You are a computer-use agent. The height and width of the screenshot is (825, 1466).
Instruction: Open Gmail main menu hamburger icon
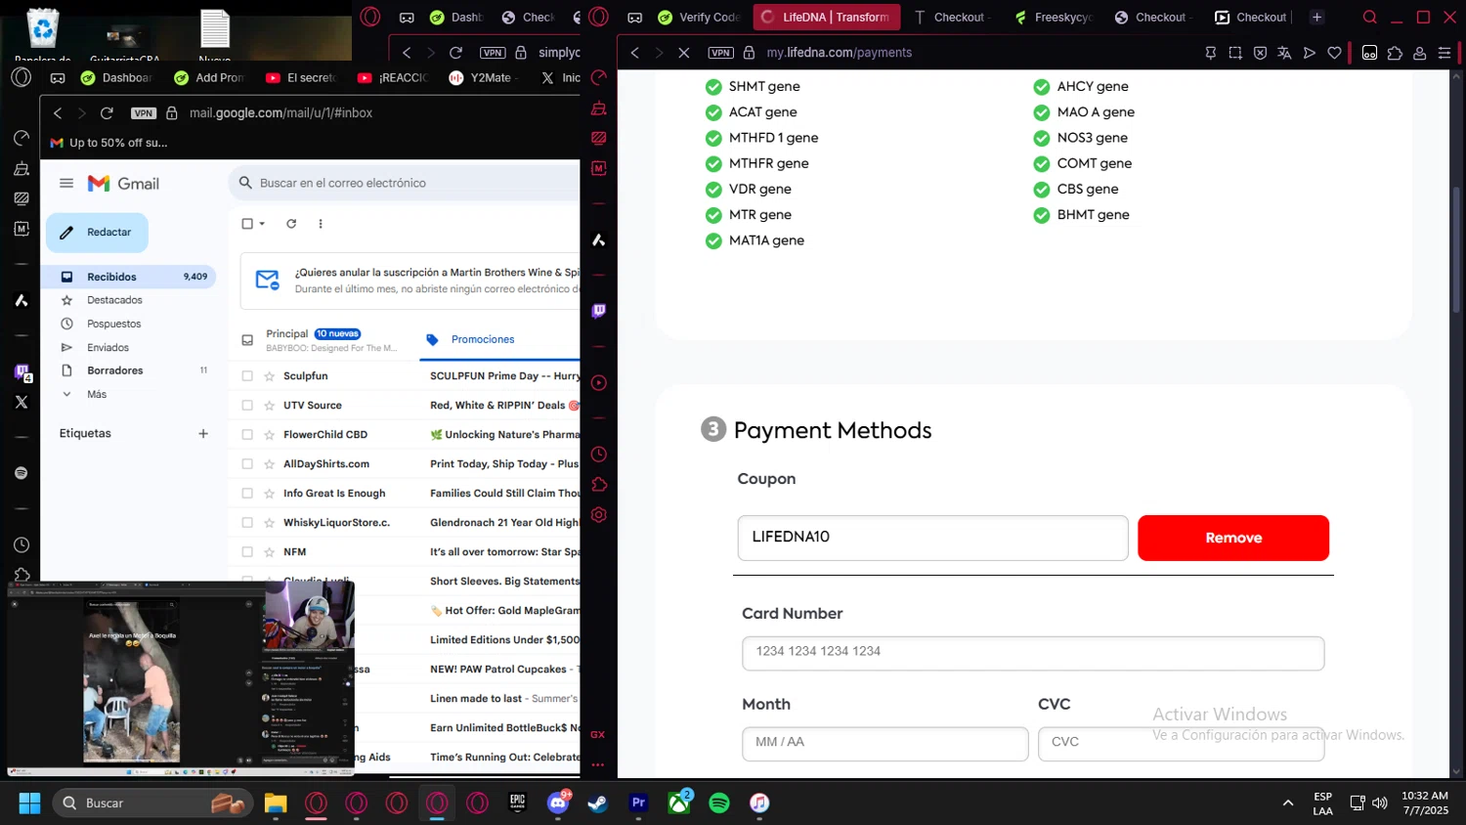pyautogui.click(x=66, y=183)
